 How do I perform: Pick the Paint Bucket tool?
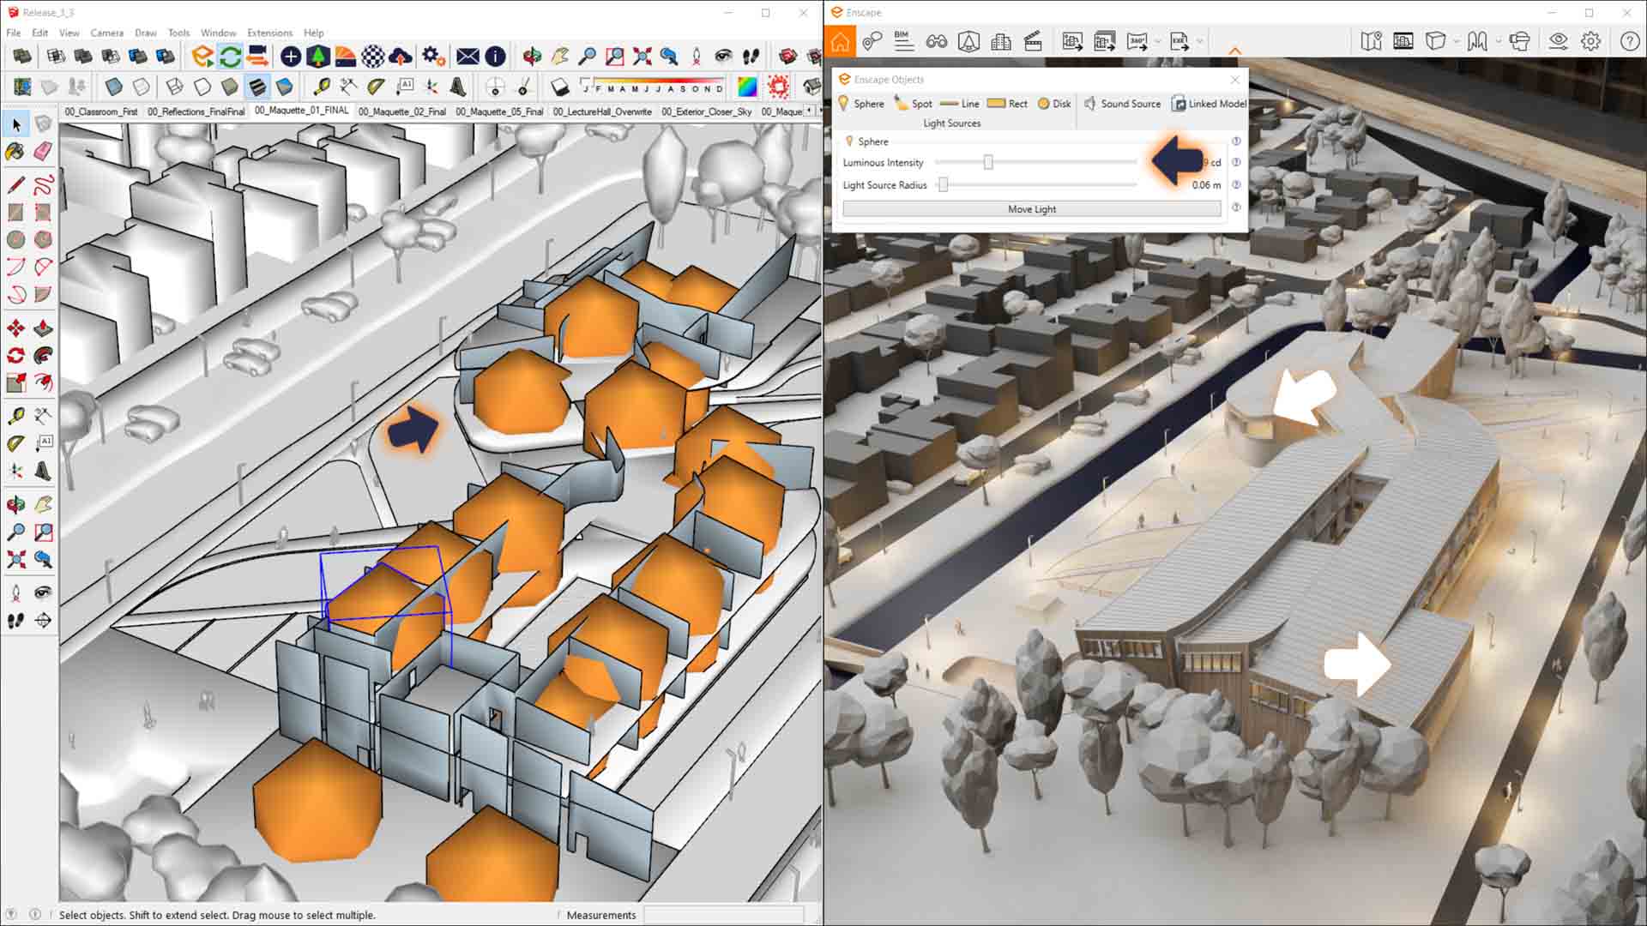(15, 152)
